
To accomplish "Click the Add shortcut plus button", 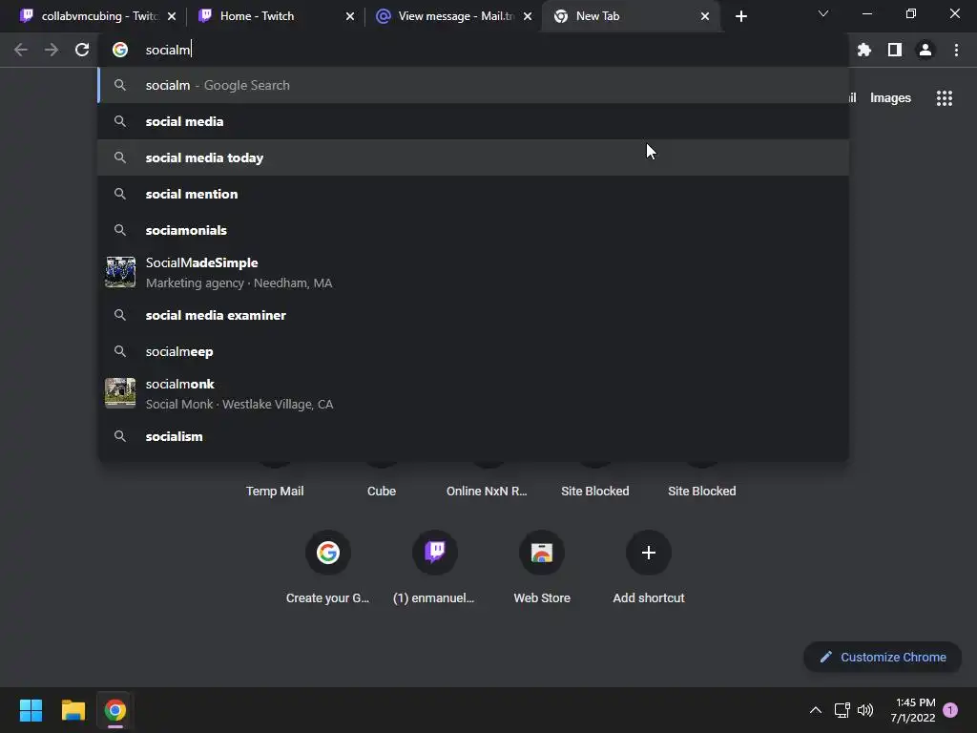I will (x=649, y=553).
